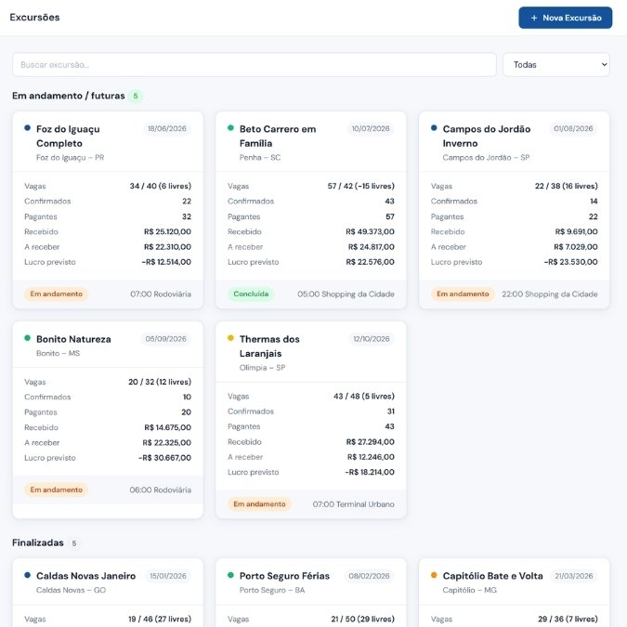
Task: Click 22 / 38 (16 livres) vagas value
Action: click(567, 186)
